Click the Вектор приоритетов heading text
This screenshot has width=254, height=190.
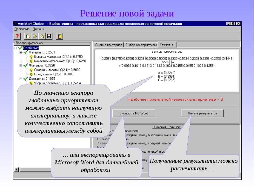tap(166, 52)
